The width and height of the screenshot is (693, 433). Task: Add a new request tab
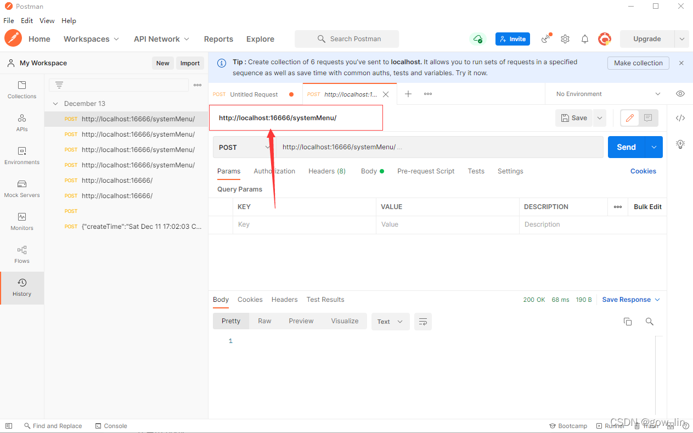coord(408,94)
